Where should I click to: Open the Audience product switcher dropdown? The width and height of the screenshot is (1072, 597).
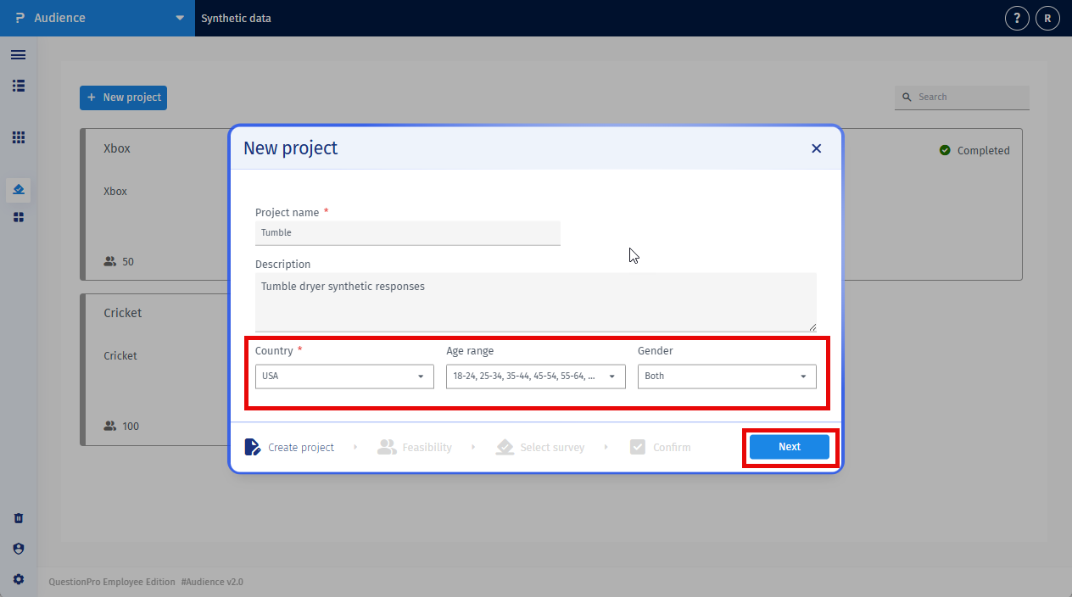(x=98, y=18)
